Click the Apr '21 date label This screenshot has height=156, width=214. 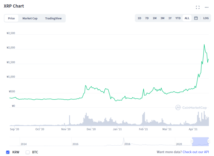click(x=193, y=129)
